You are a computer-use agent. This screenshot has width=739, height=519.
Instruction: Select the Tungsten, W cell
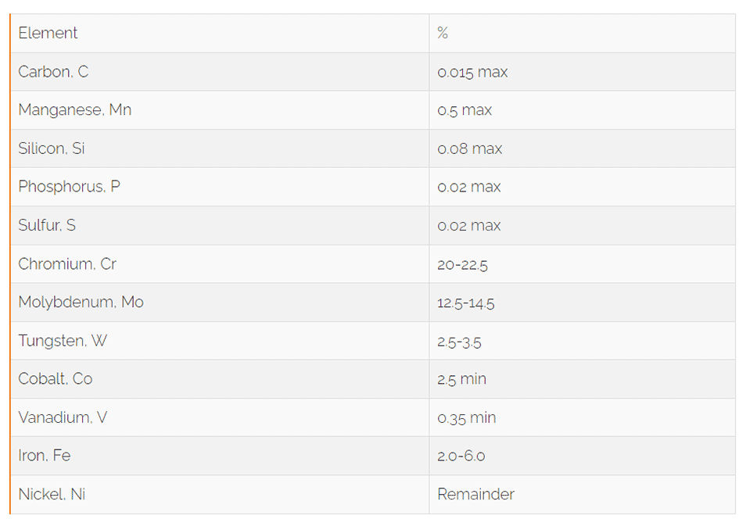63,341
